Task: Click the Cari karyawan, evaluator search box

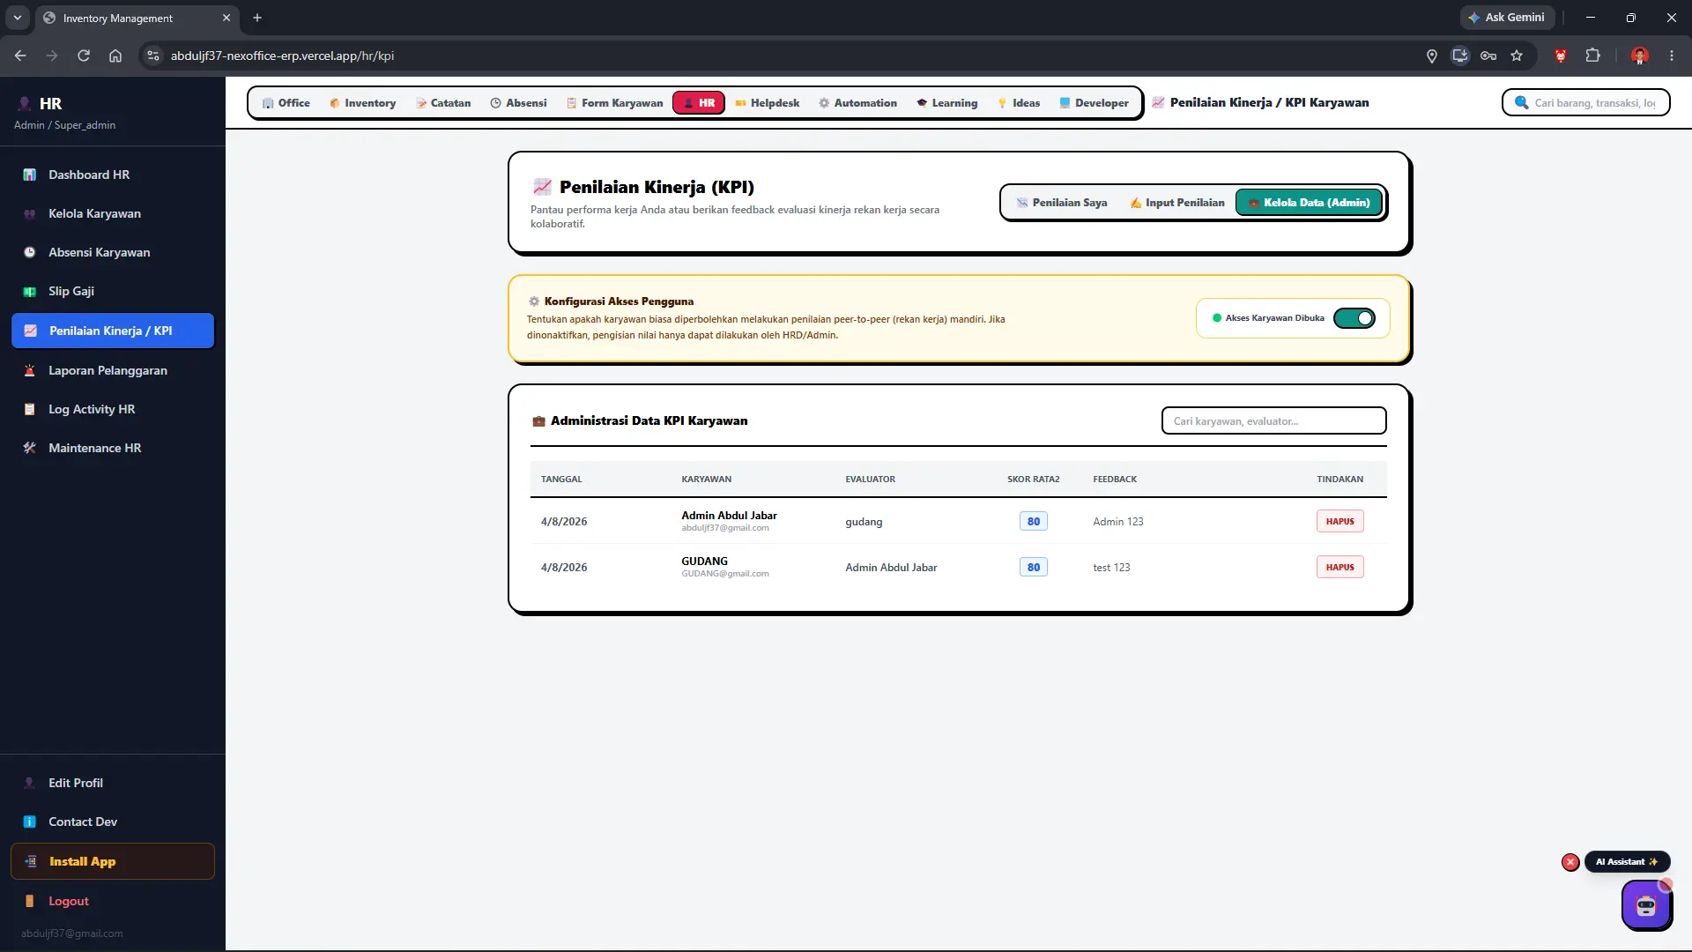Action: click(1273, 421)
